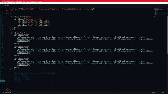The height and width of the screenshot is (94, 168).
Task: Click the h1 containing 3 on line 18
Action: 39,25
